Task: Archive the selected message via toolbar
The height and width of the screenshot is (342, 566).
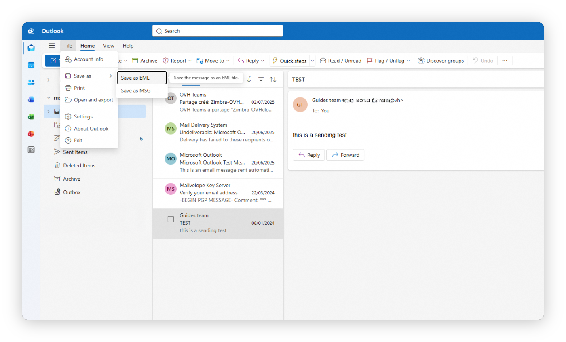Action: (x=144, y=60)
